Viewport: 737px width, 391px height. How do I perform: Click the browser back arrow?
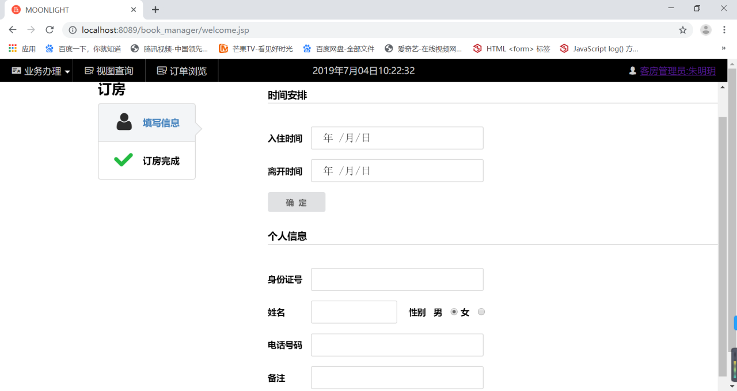coord(13,30)
